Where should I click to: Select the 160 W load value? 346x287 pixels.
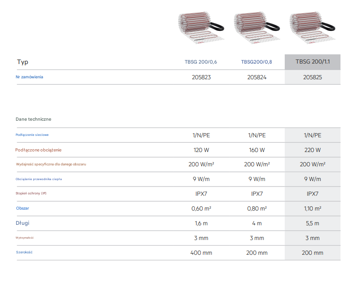pyautogui.click(x=257, y=150)
